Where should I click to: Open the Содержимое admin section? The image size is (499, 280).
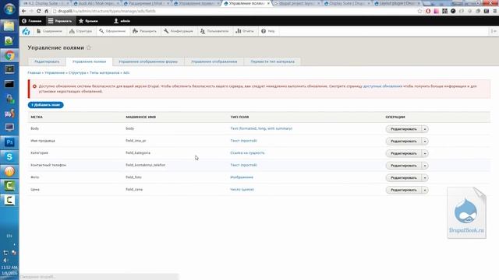click(49, 31)
